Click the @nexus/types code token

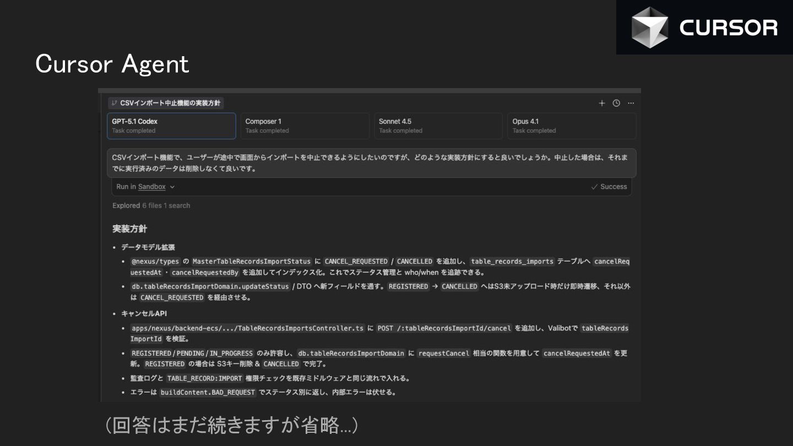(x=155, y=262)
